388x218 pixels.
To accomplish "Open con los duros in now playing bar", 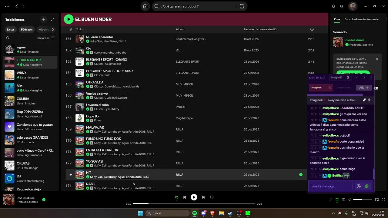I will pos(26,198).
